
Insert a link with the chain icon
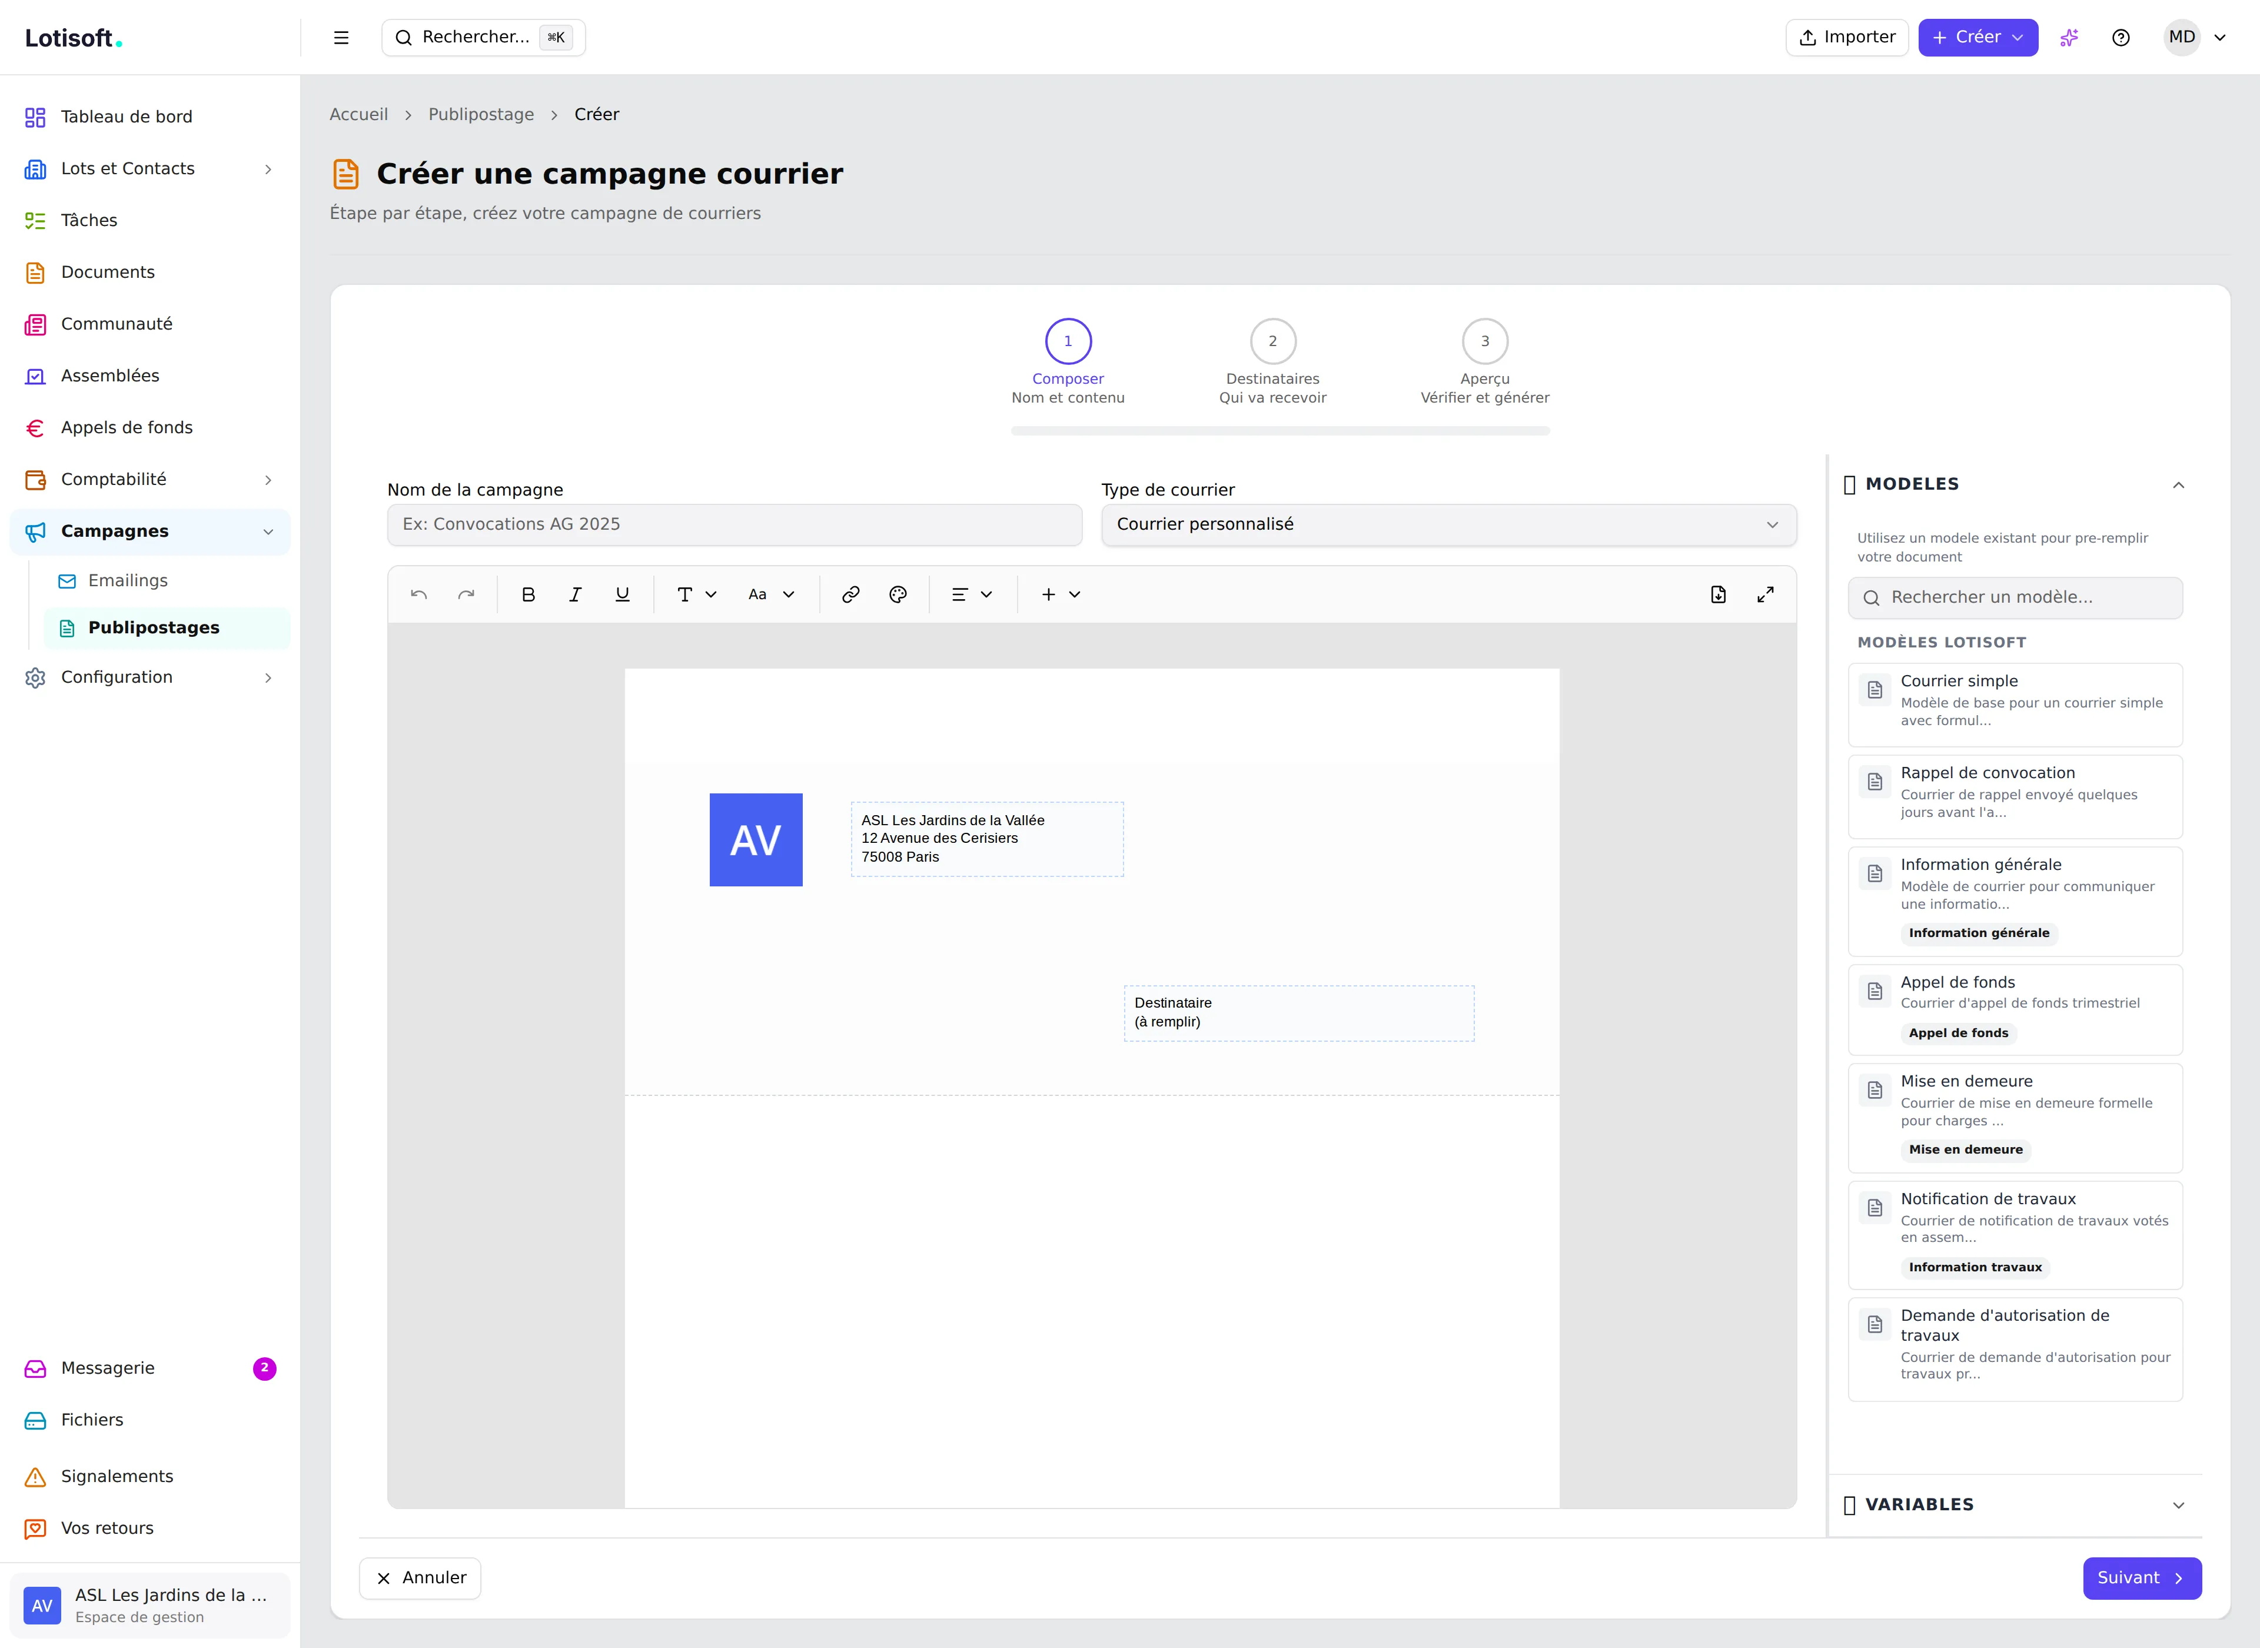[x=851, y=594]
